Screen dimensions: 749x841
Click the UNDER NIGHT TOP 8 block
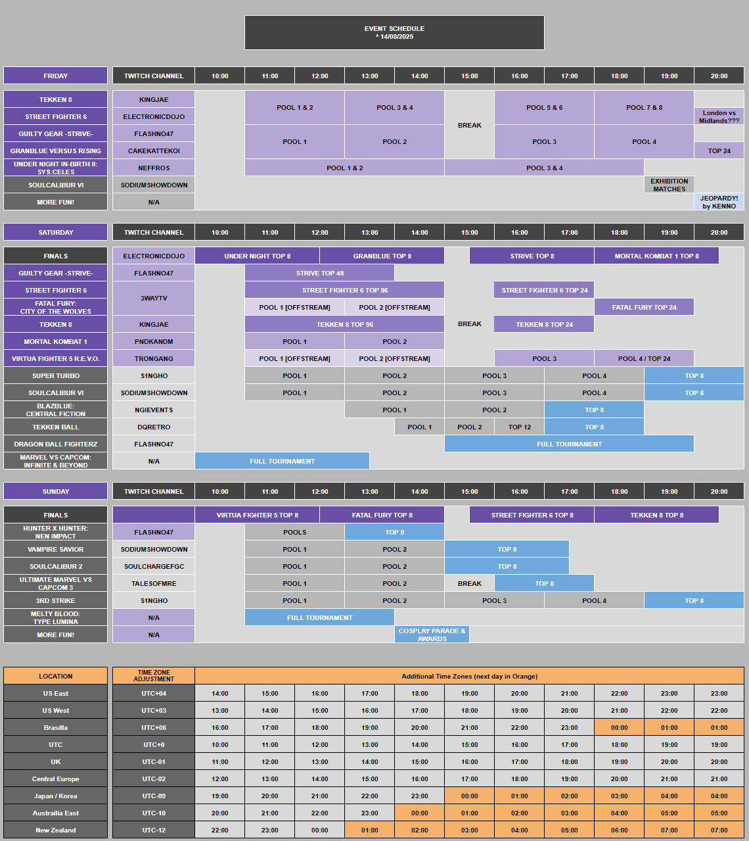coord(257,256)
